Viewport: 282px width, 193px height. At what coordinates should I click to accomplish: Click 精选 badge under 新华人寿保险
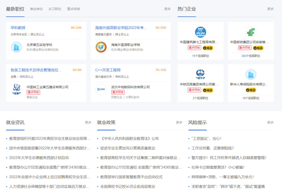coord(251,90)
